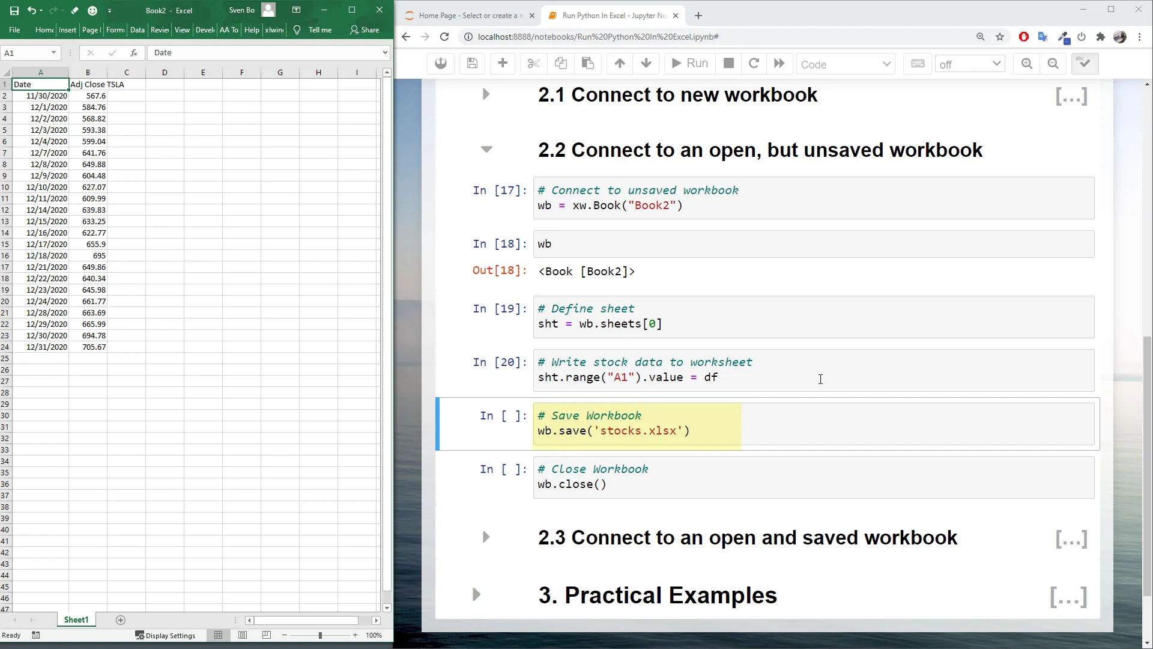Copy the selected cell

(x=560, y=64)
